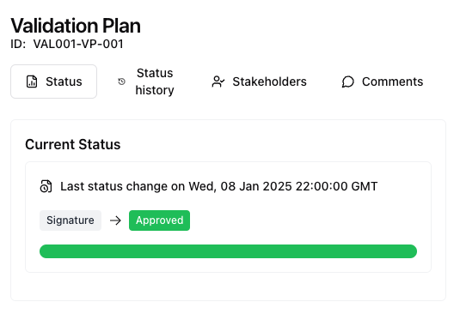Click the gray Signature status badge
460x326 pixels.
(71, 220)
